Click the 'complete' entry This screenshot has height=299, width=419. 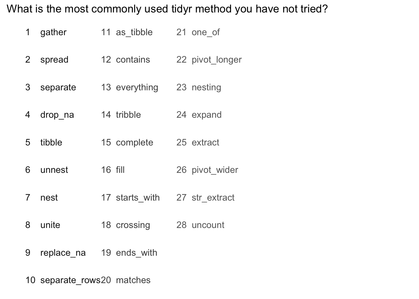coord(134,143)
